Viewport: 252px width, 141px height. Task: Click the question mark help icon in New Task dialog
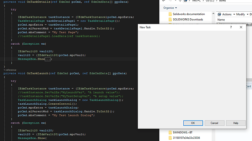pyautogui.click(x=231, y=27)
